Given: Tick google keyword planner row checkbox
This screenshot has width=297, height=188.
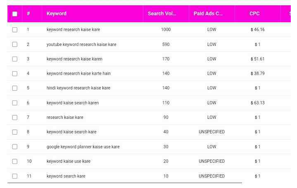Looking at the screenshot, I should pos(15,147).
